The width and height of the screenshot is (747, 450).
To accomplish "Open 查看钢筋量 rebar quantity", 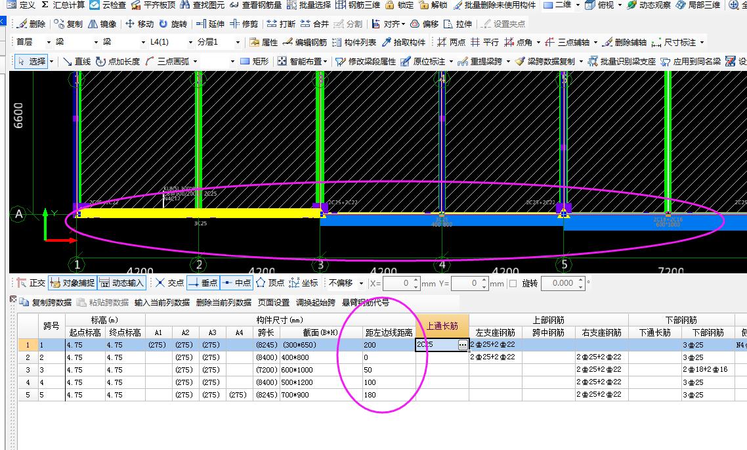I will pyautogui.click(x=255, y=5).
